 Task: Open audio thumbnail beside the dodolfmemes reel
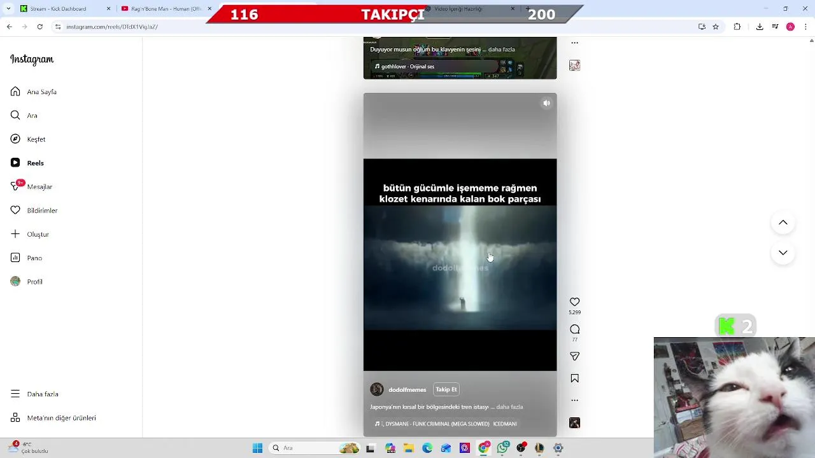point(574,423)
